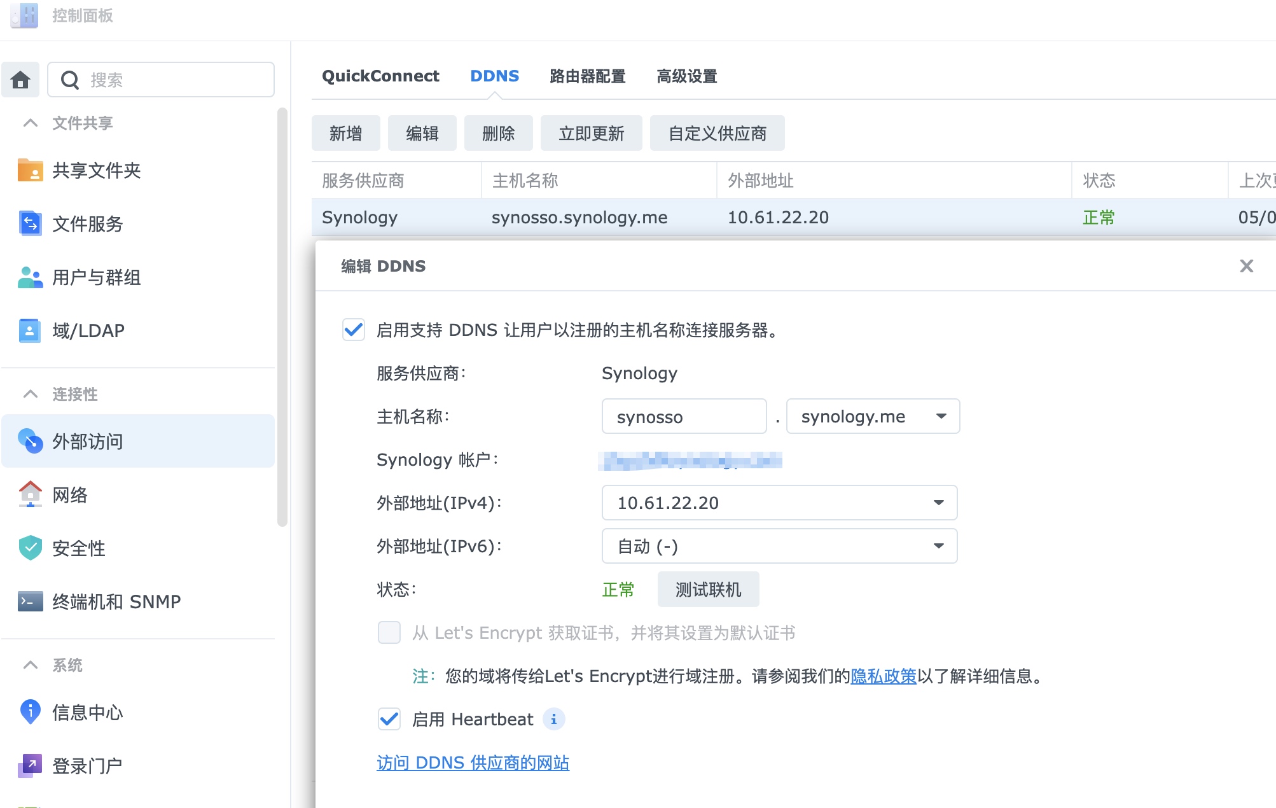Click the External Address column header (外部地址)
Screen dimensions: 1276x808
coord(894,181)
